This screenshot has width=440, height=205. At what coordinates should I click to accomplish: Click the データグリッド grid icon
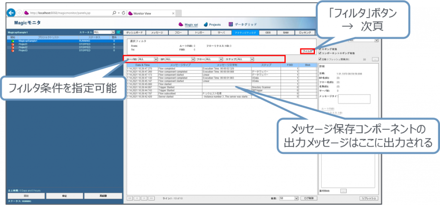pos(231,24)
